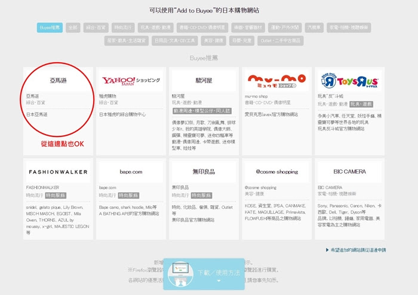Viewport: 418px width, 295px height.
Task: Click Sony, Panasonic, Canon description text
Action: tap(349, 215)
